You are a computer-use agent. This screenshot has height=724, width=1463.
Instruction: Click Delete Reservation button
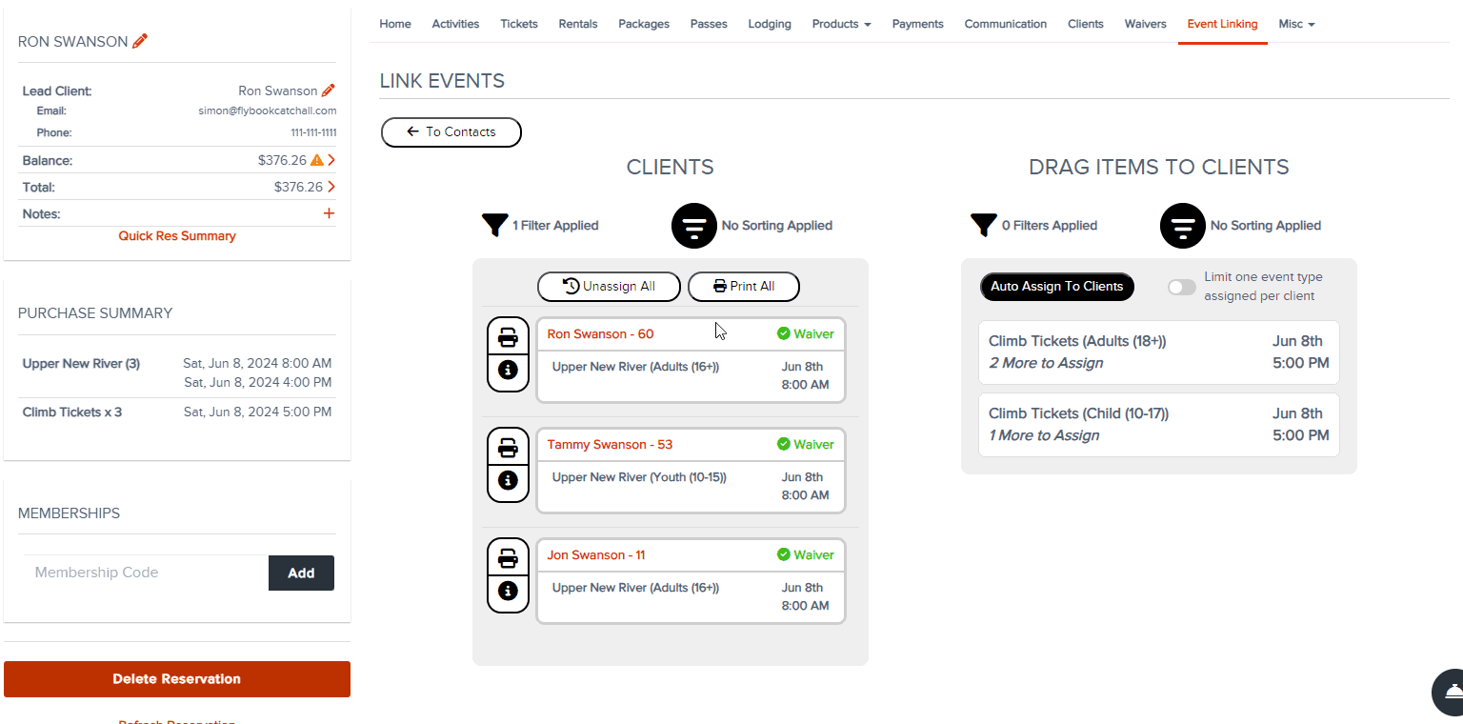pos(177,679)
